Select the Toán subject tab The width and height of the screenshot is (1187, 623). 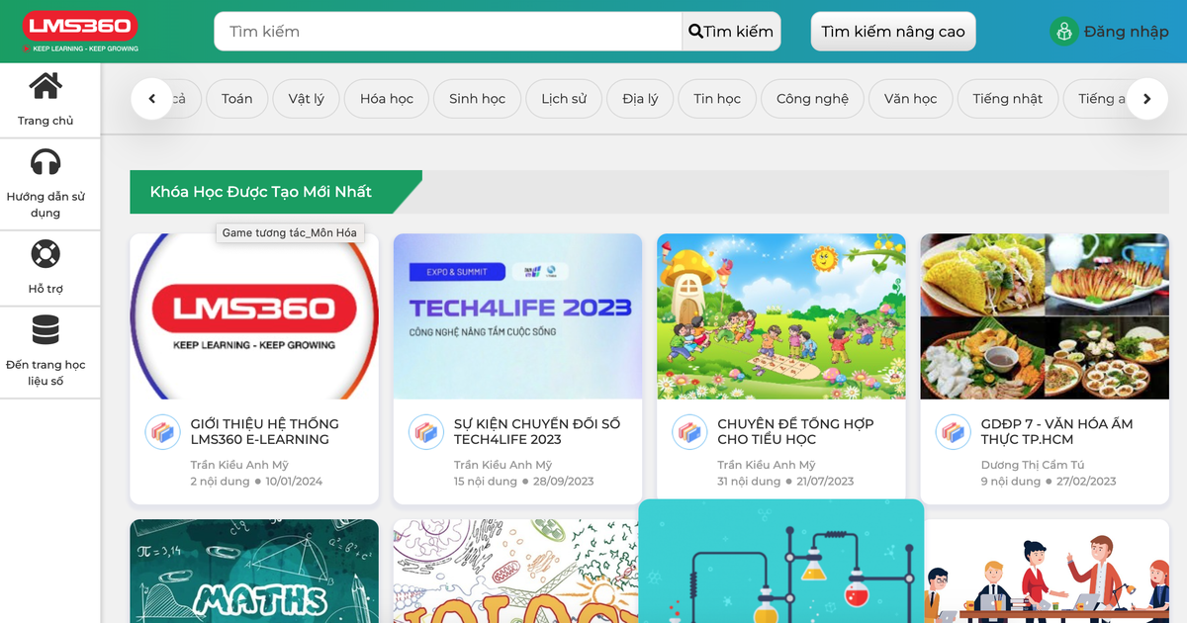(236, 99)
